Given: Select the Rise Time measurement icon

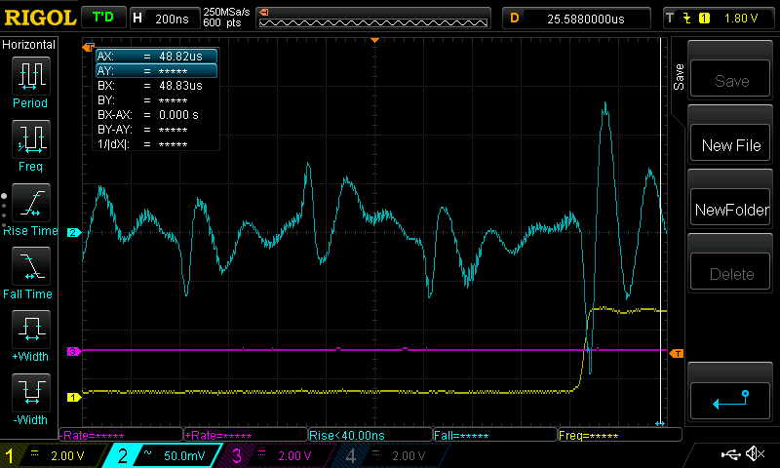Looking at the screenshot, I should coord(31,203).
